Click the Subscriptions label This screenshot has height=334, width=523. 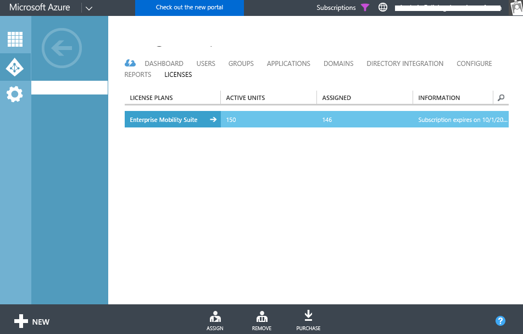point(336,8)
